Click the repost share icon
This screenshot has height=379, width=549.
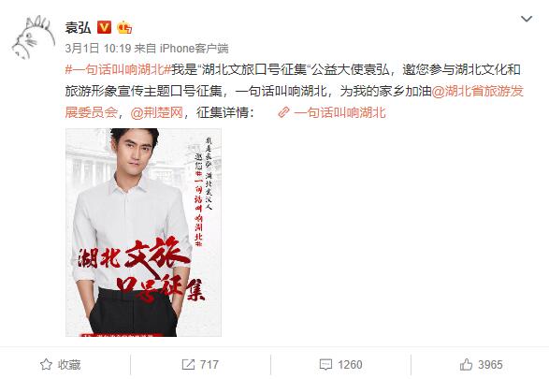click(188, 365)
